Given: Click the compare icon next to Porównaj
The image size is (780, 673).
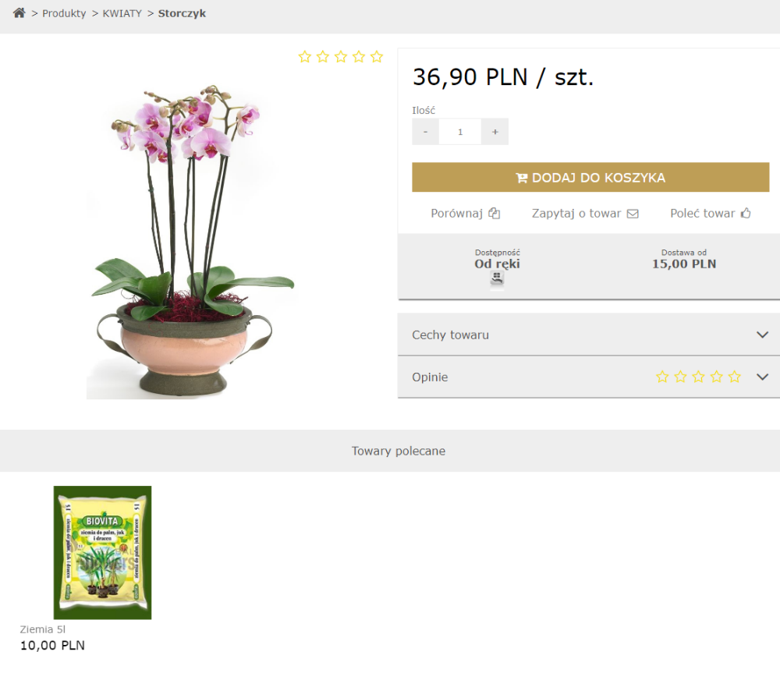Looking at the screenshot, I should pyautogui.click(x=494, y=214).
